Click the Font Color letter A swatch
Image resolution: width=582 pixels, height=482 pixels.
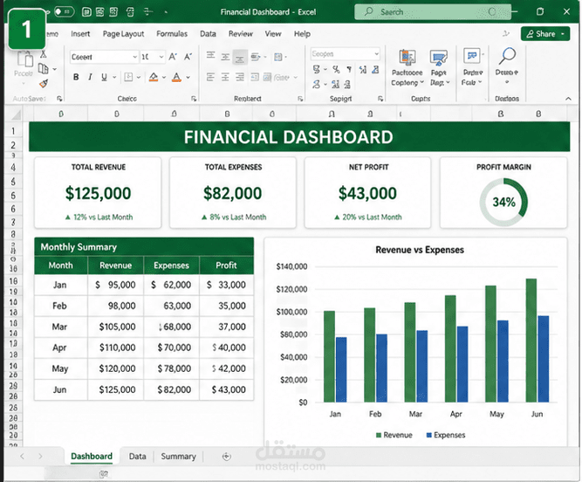[x=176, y=77]
